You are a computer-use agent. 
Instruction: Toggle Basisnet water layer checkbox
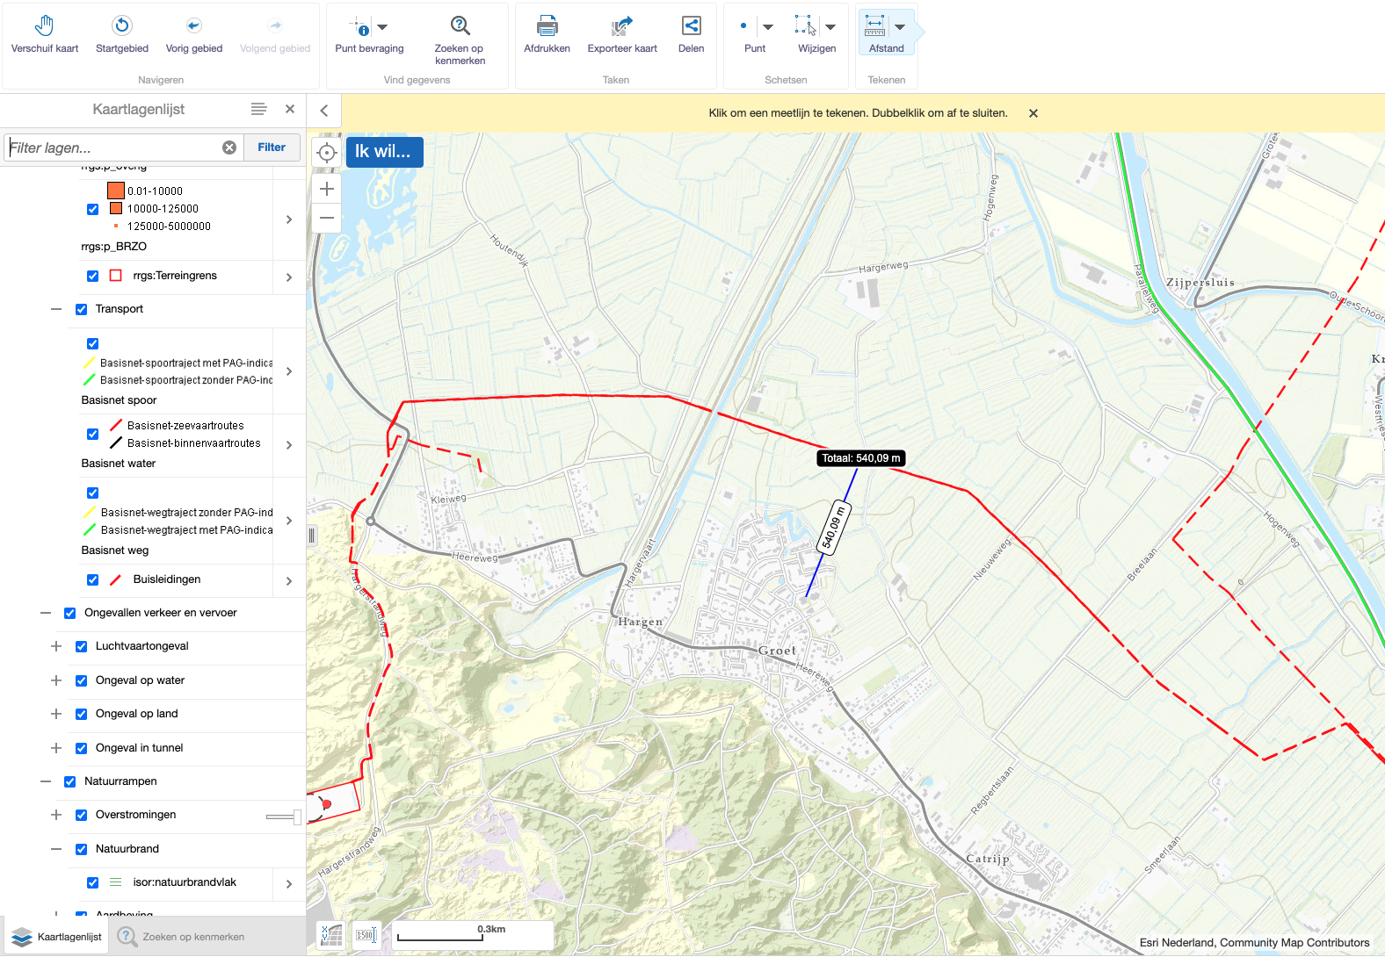pyautogui.click(x=92, y=434)
